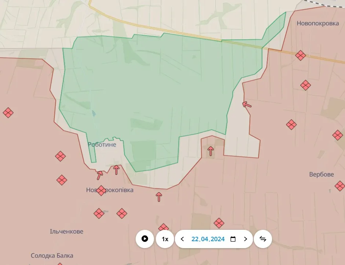The image size is (345, 265).
Task: Click the Ільченкове village label
Action: point(66,231)
